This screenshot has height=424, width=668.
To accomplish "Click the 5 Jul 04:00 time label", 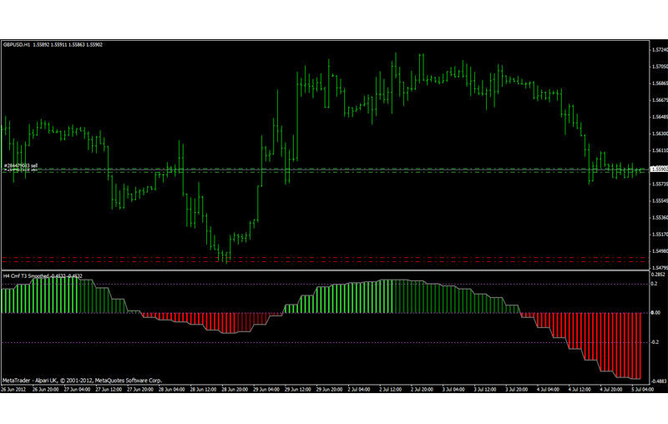I will coord(642,390).
